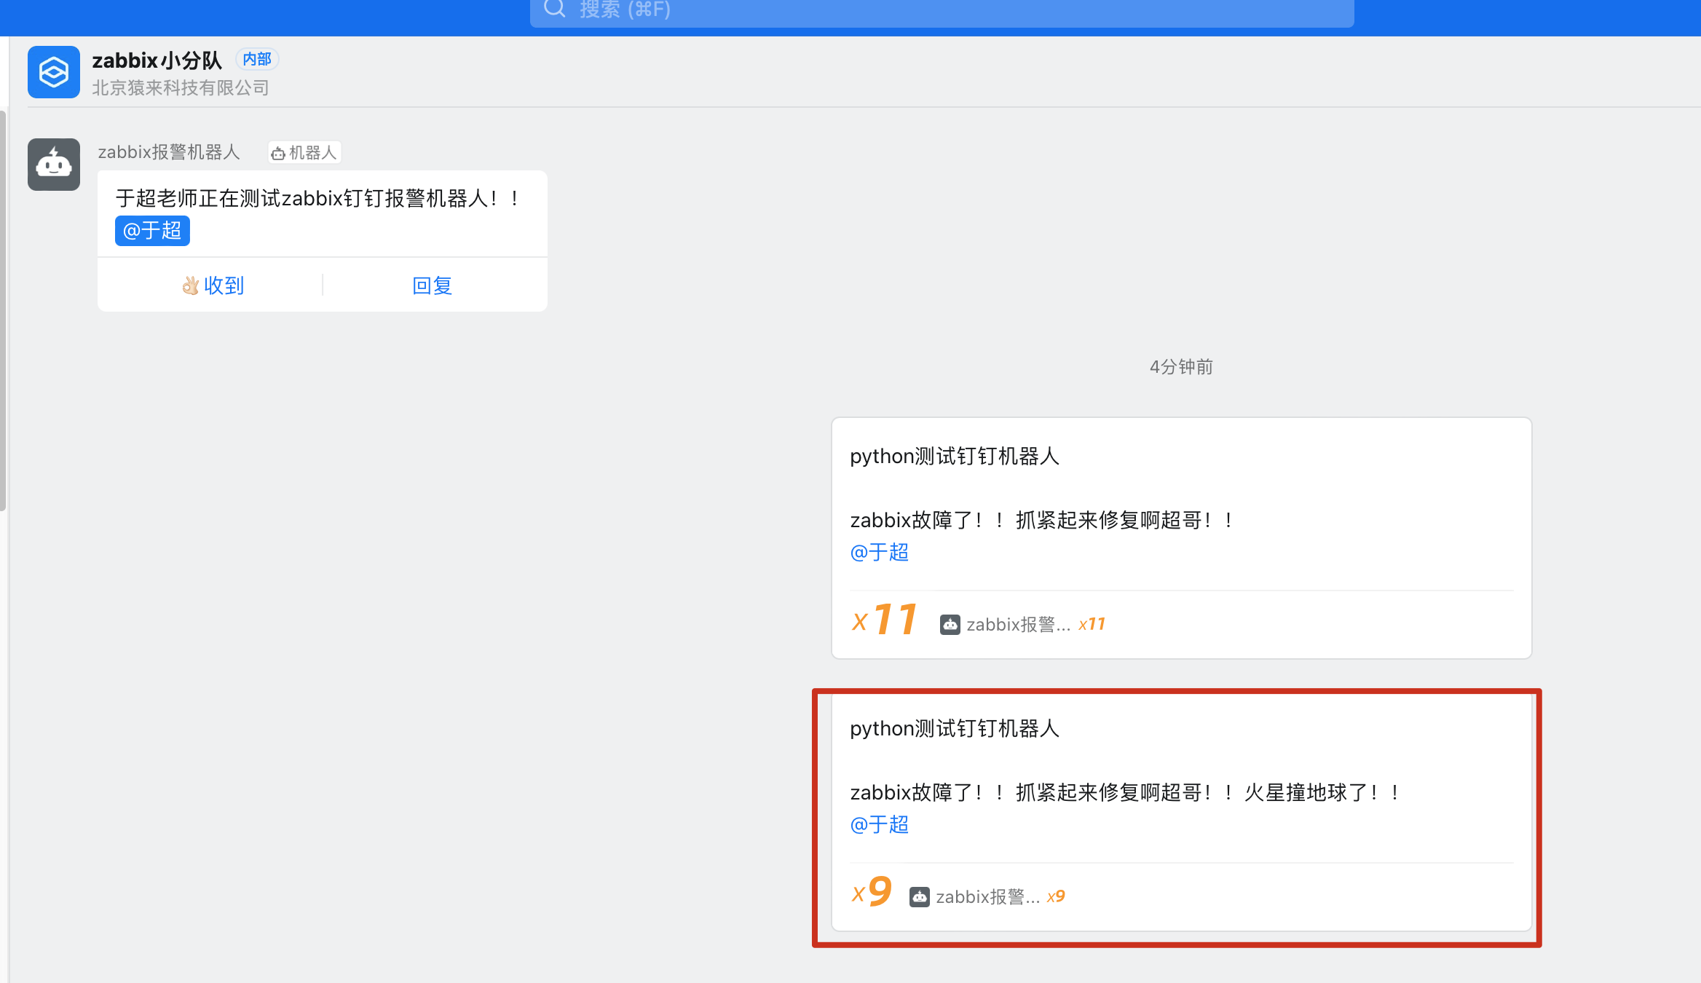Image resolution: width=1701 pixels, height=983 pixels.
Task: Click the zabbix小分队 group title
Action: click(157, 60)
